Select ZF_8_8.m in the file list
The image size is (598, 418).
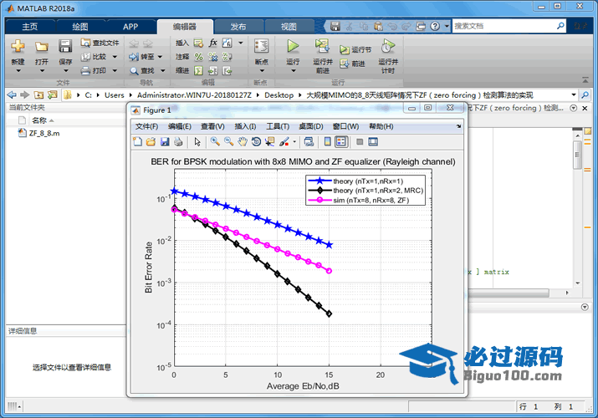(x=44, y=134)
